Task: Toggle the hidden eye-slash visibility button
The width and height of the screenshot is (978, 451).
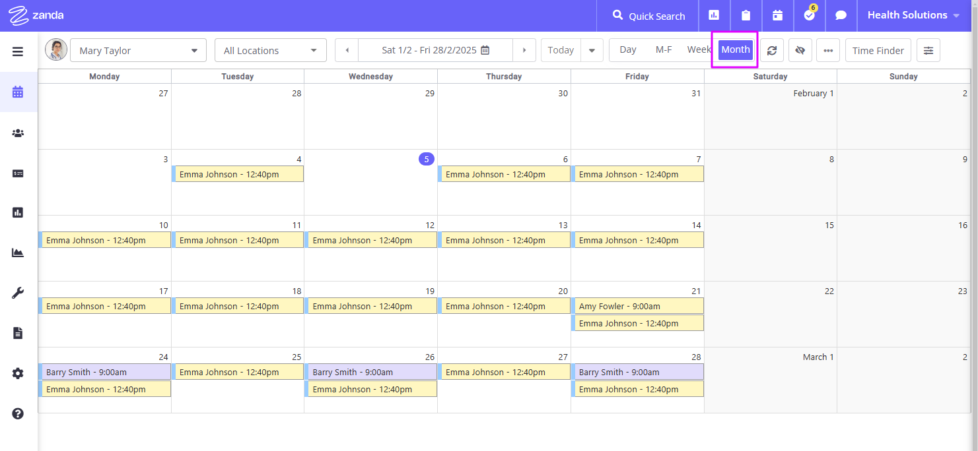Action: pos(800,50)
